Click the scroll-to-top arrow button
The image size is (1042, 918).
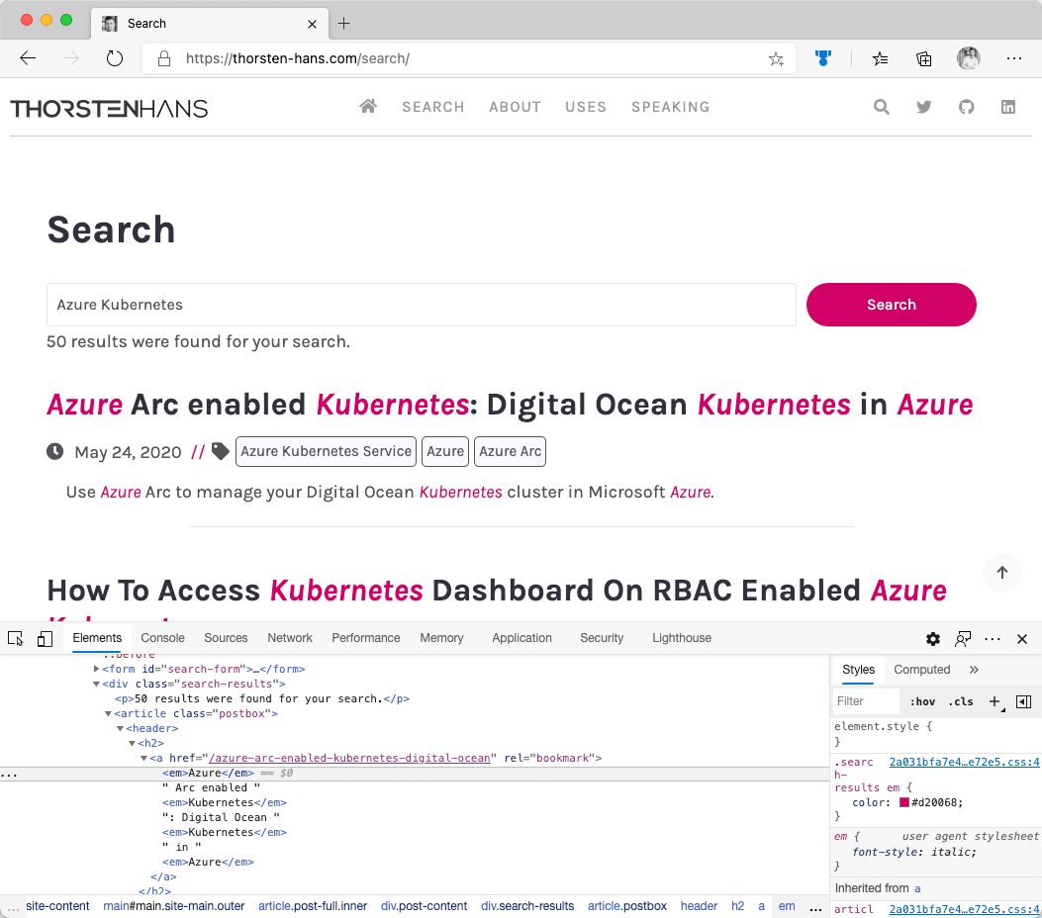[x=1002, y=573]
